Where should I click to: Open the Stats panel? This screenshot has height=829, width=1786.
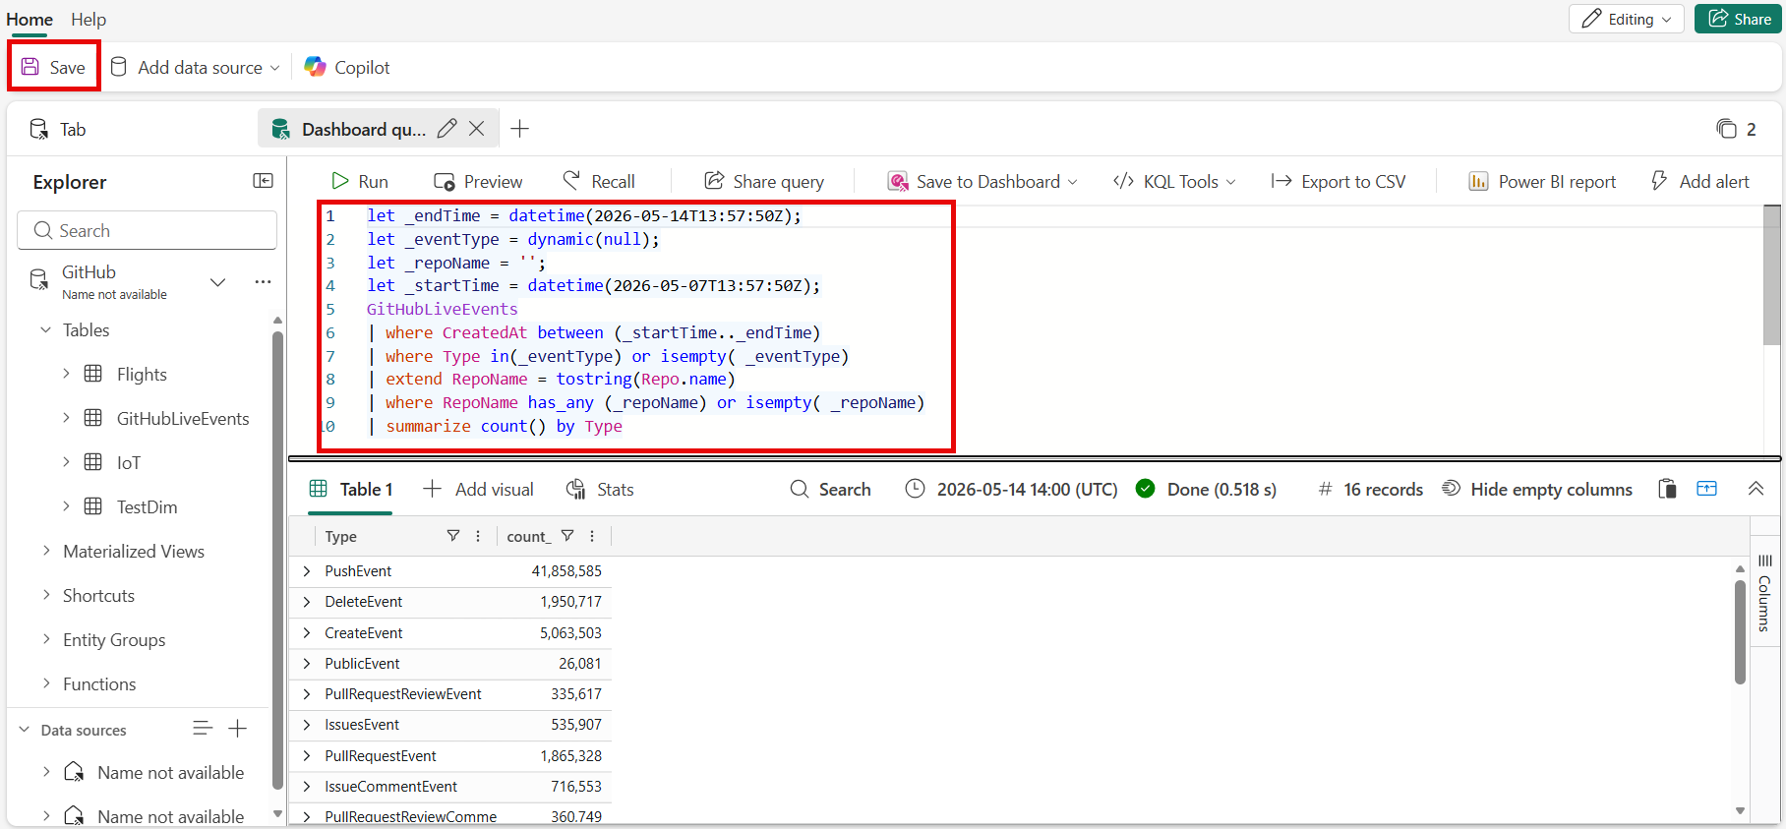tap(600, 489)
